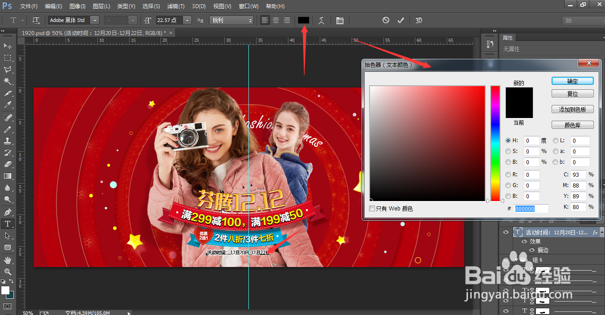
Task: Align text right
Action: pos(286,20)
